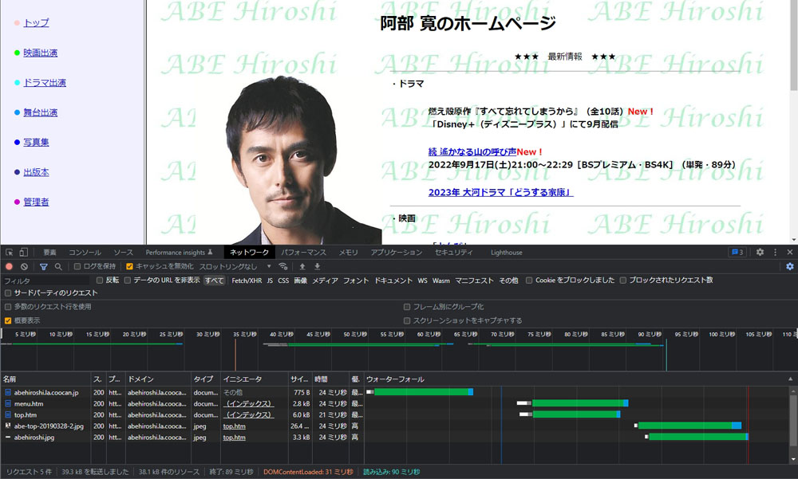Screen dimensions: 798x479
Task: Click the image icon beside abe-top-20190328-2.jpg
Action: pyautogui.click(x=8, y=426)
